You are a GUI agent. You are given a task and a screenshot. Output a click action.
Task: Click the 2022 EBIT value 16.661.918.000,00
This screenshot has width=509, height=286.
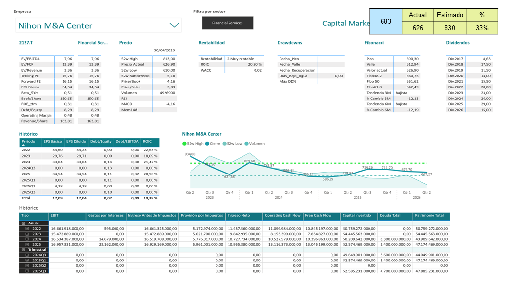tap(67, 229)
